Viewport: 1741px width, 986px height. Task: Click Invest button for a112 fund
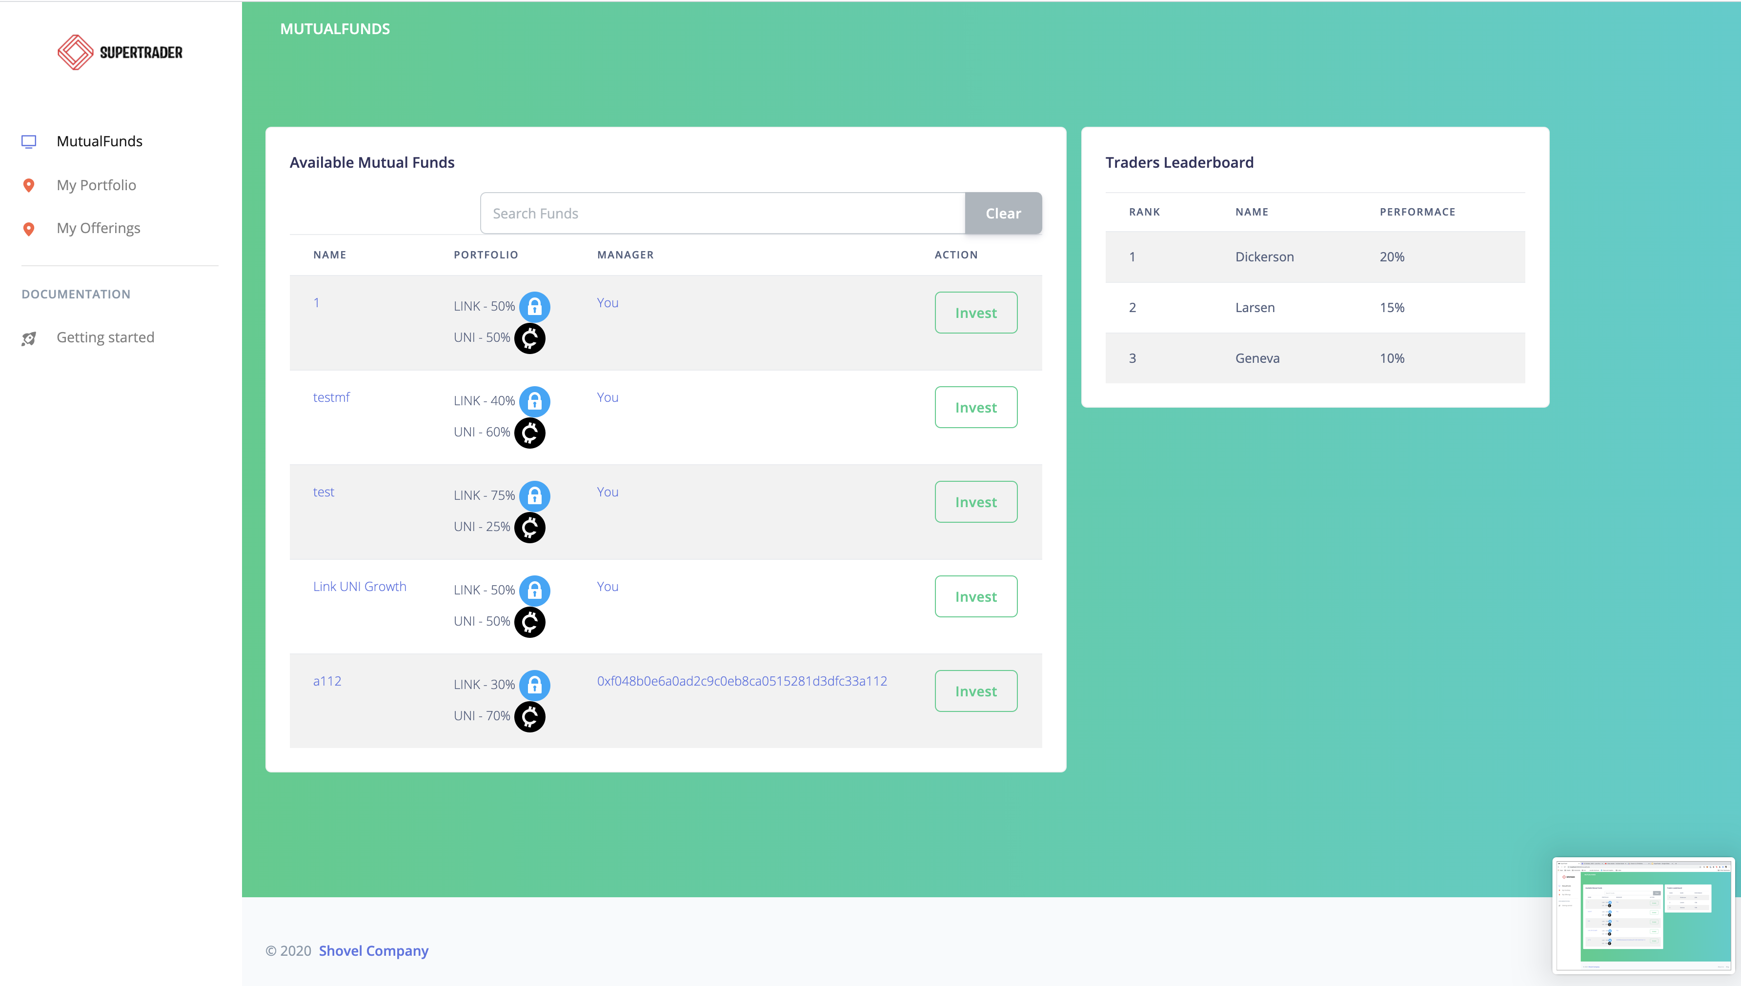[x=976, y=691]
